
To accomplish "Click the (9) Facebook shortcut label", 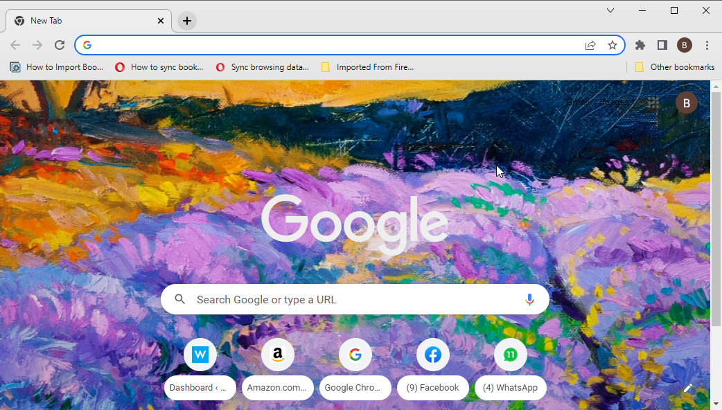I will [x=433, y=387].
